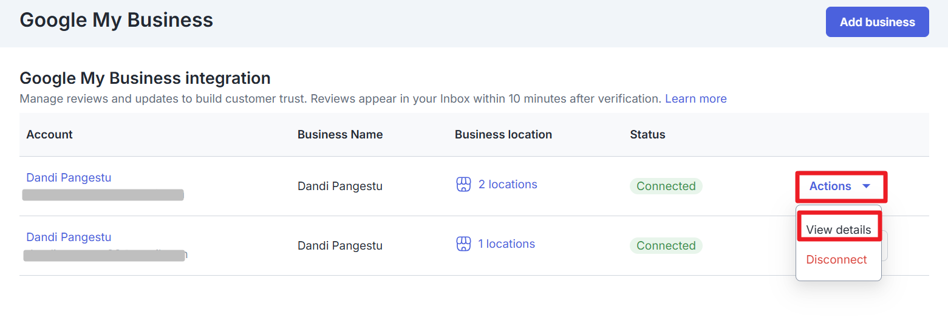Click the Account column header
The width and height of the screenshot is (948, 317).
[49, 134]
